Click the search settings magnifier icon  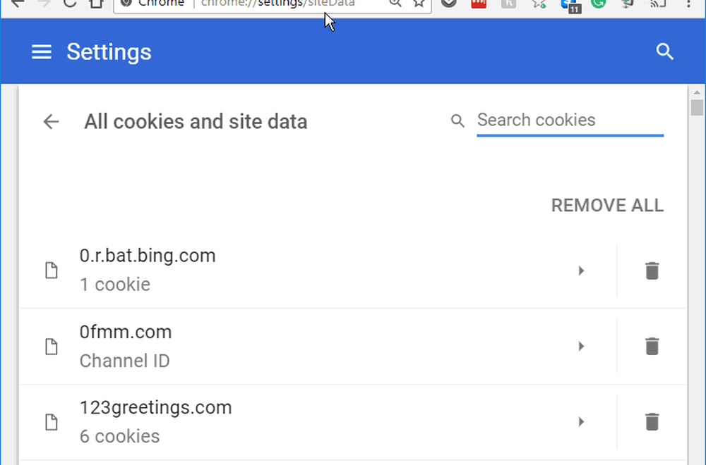coord(664,52)
